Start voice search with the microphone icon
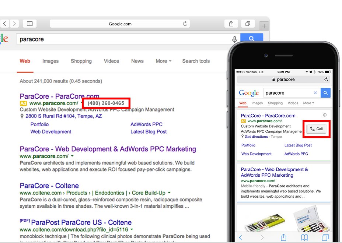Screen dimensions: 342x243 point(234,39)
